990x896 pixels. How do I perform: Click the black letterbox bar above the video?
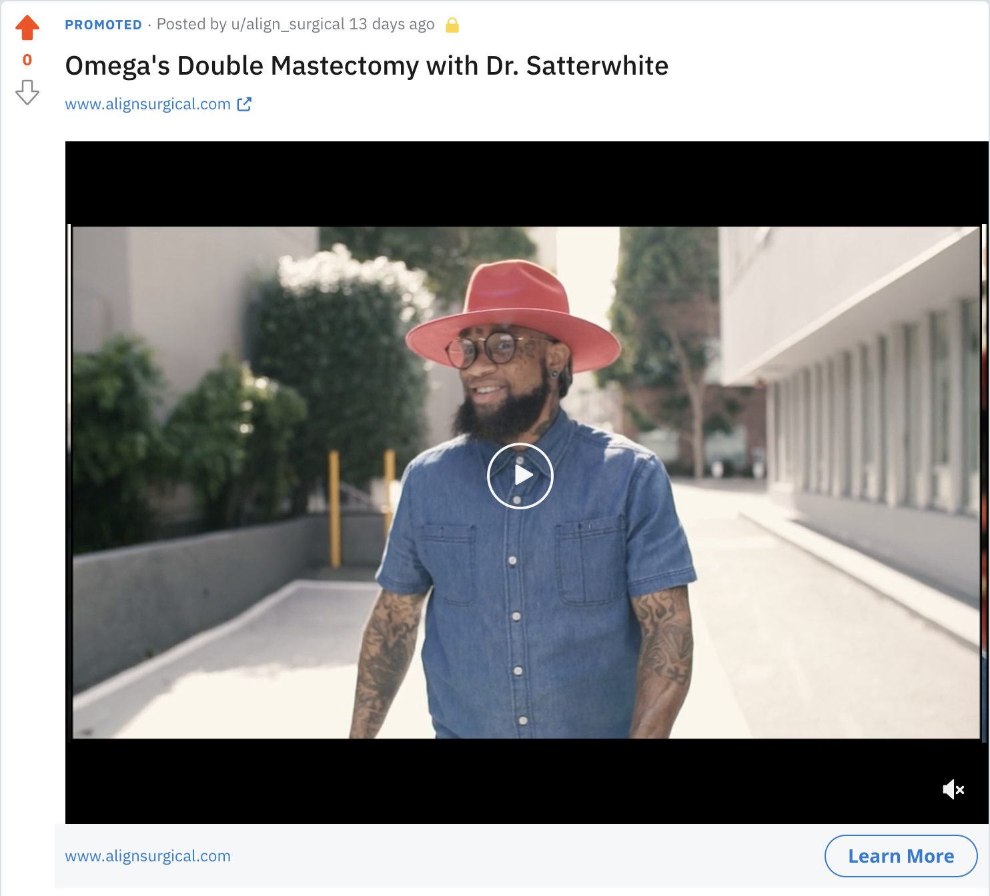[x=526, y=183]
